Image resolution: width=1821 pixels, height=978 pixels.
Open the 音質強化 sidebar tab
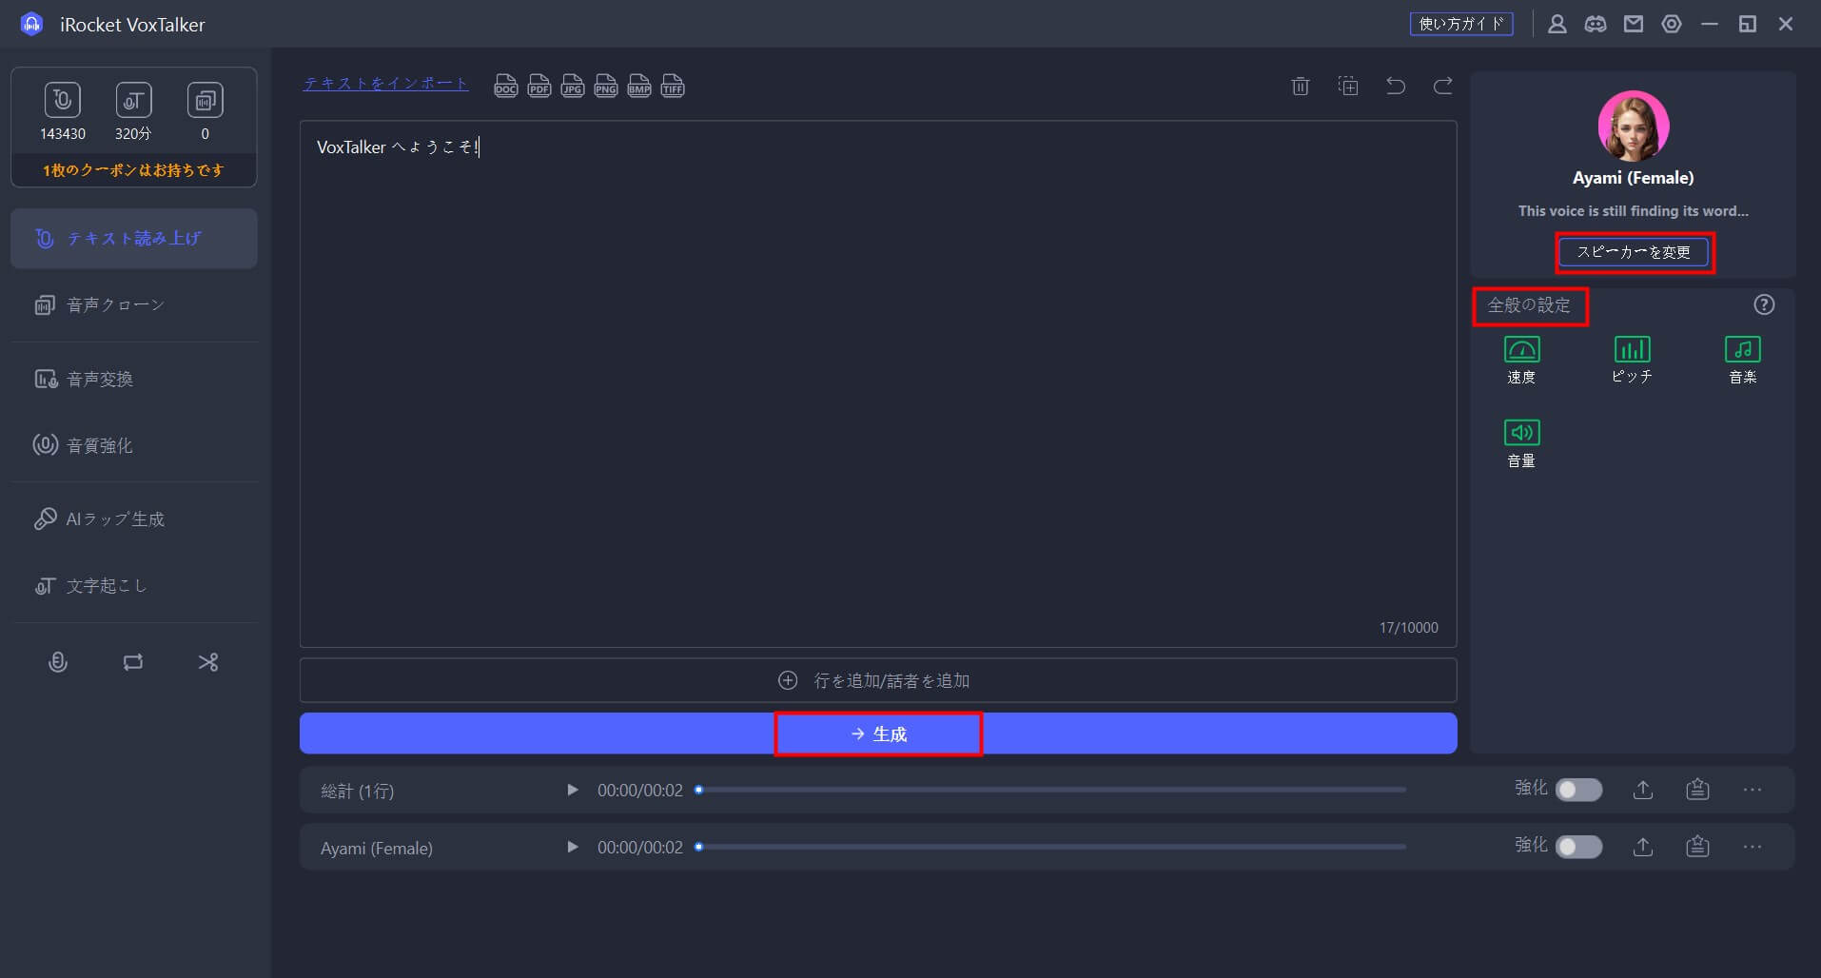click(x=134, y=445)
